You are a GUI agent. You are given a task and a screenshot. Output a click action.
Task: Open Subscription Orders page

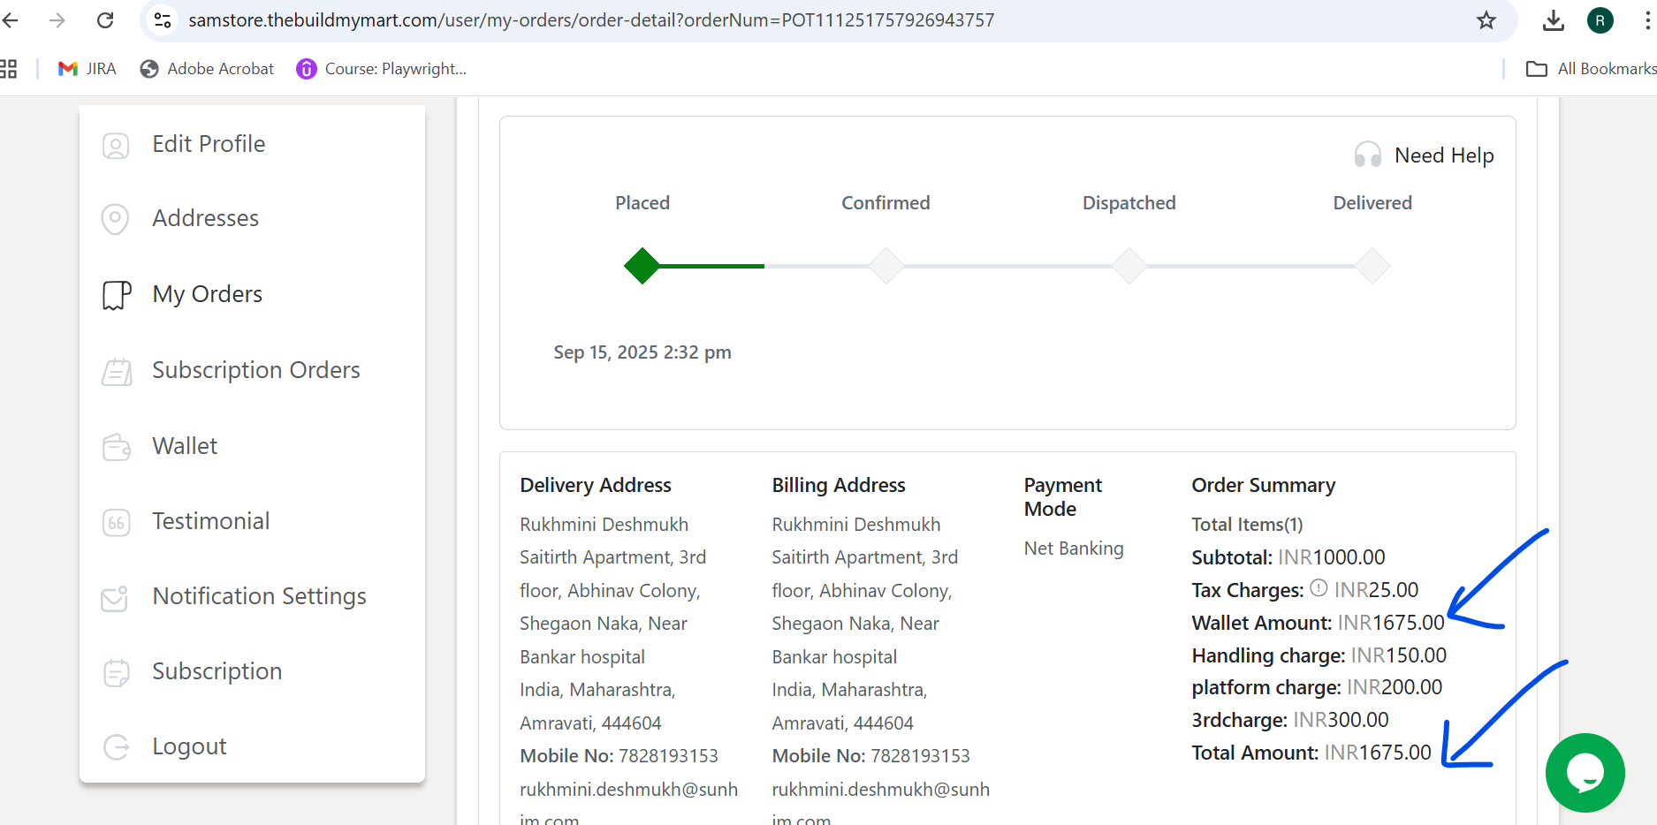[256, 370]
